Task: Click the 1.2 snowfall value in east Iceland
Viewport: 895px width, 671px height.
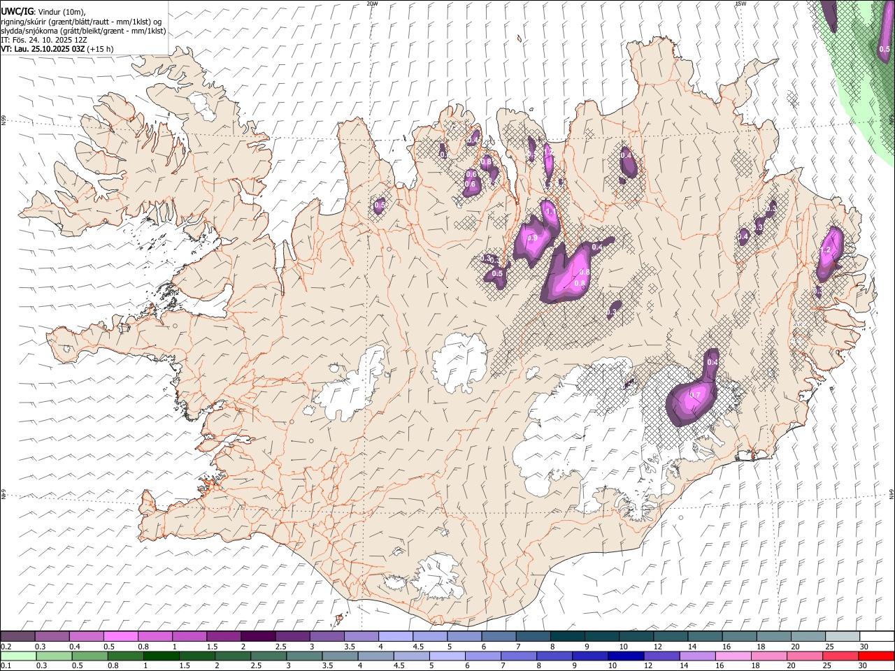Action: [x=825, y=250]
